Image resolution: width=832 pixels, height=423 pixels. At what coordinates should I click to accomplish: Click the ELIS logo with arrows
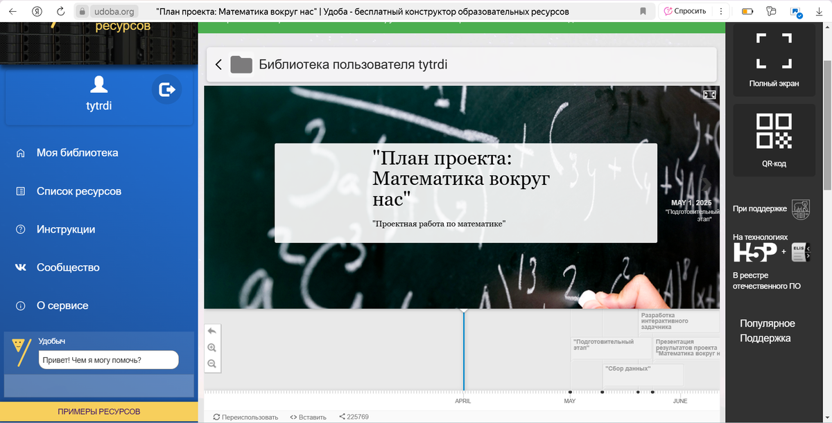[x=801, y=252]
